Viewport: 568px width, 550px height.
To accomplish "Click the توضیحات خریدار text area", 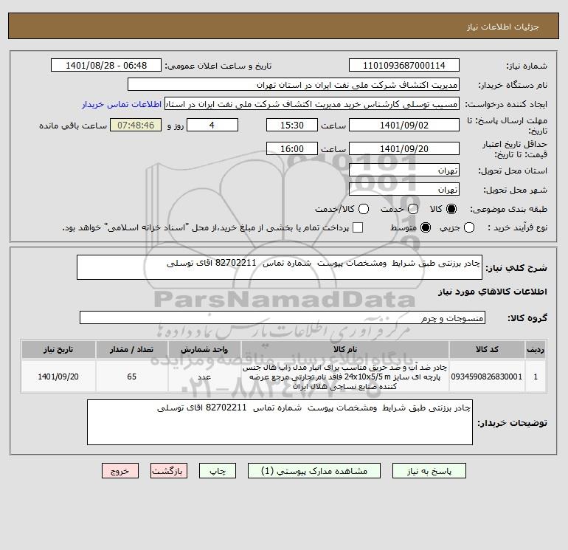I will pos(280,422).
